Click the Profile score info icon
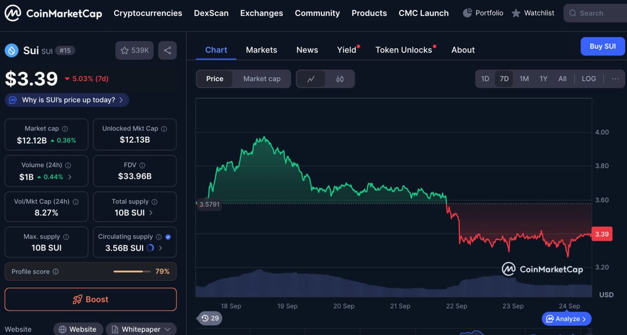 pos(56,272)
